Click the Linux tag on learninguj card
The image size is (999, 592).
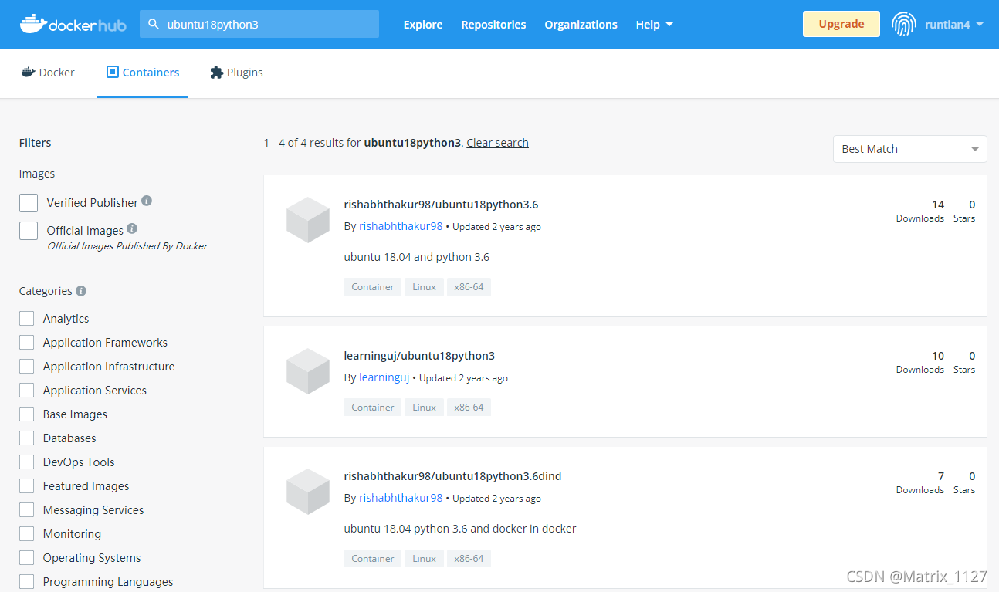[424, 407]
